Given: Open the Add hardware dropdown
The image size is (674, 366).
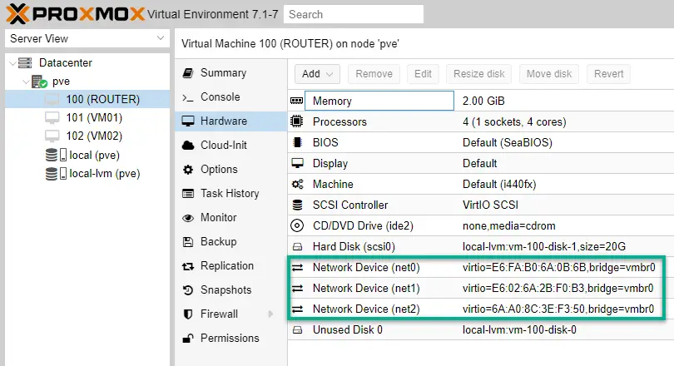Looking at the screenshot, I should click(x=317, y=74).
